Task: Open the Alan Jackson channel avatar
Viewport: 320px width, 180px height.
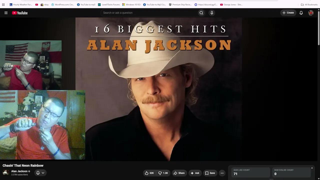Action: pos(6,172)
